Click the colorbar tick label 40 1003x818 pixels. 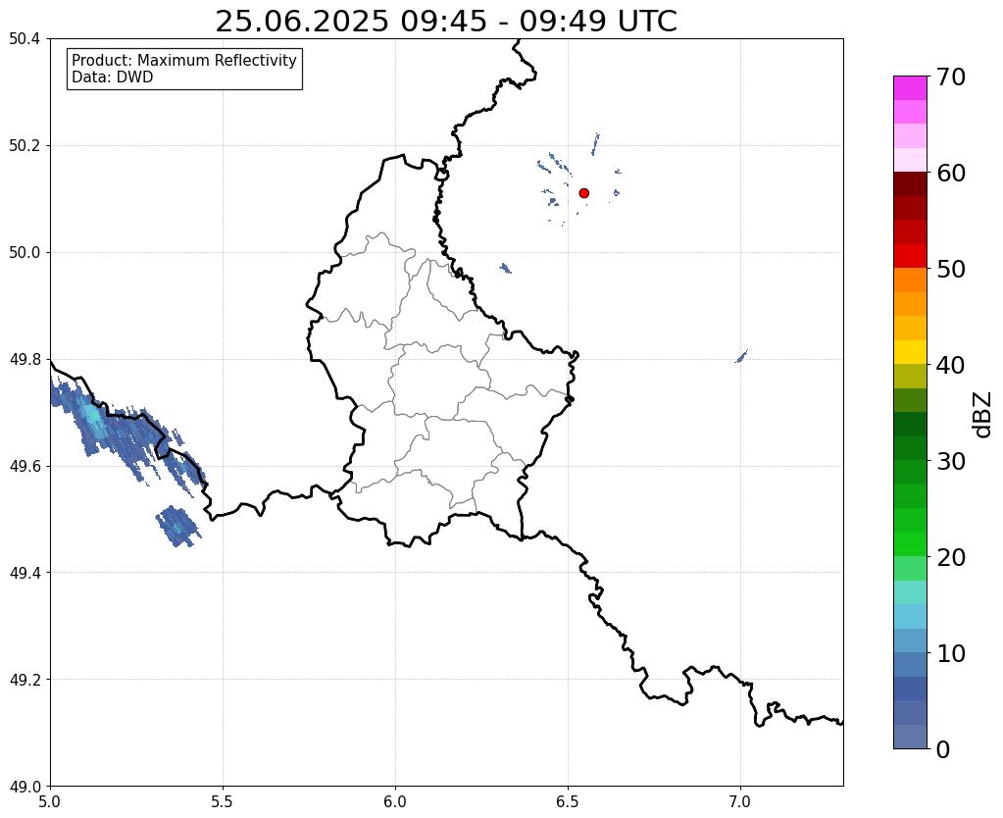click(x=951, y=365)
